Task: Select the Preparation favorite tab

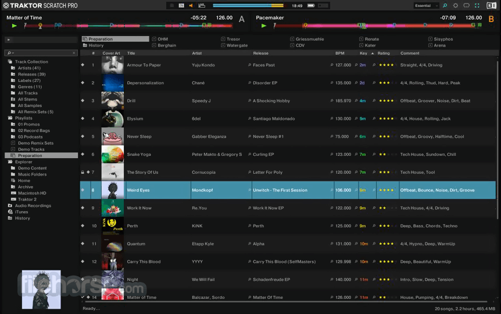Action: click(115, 39)
